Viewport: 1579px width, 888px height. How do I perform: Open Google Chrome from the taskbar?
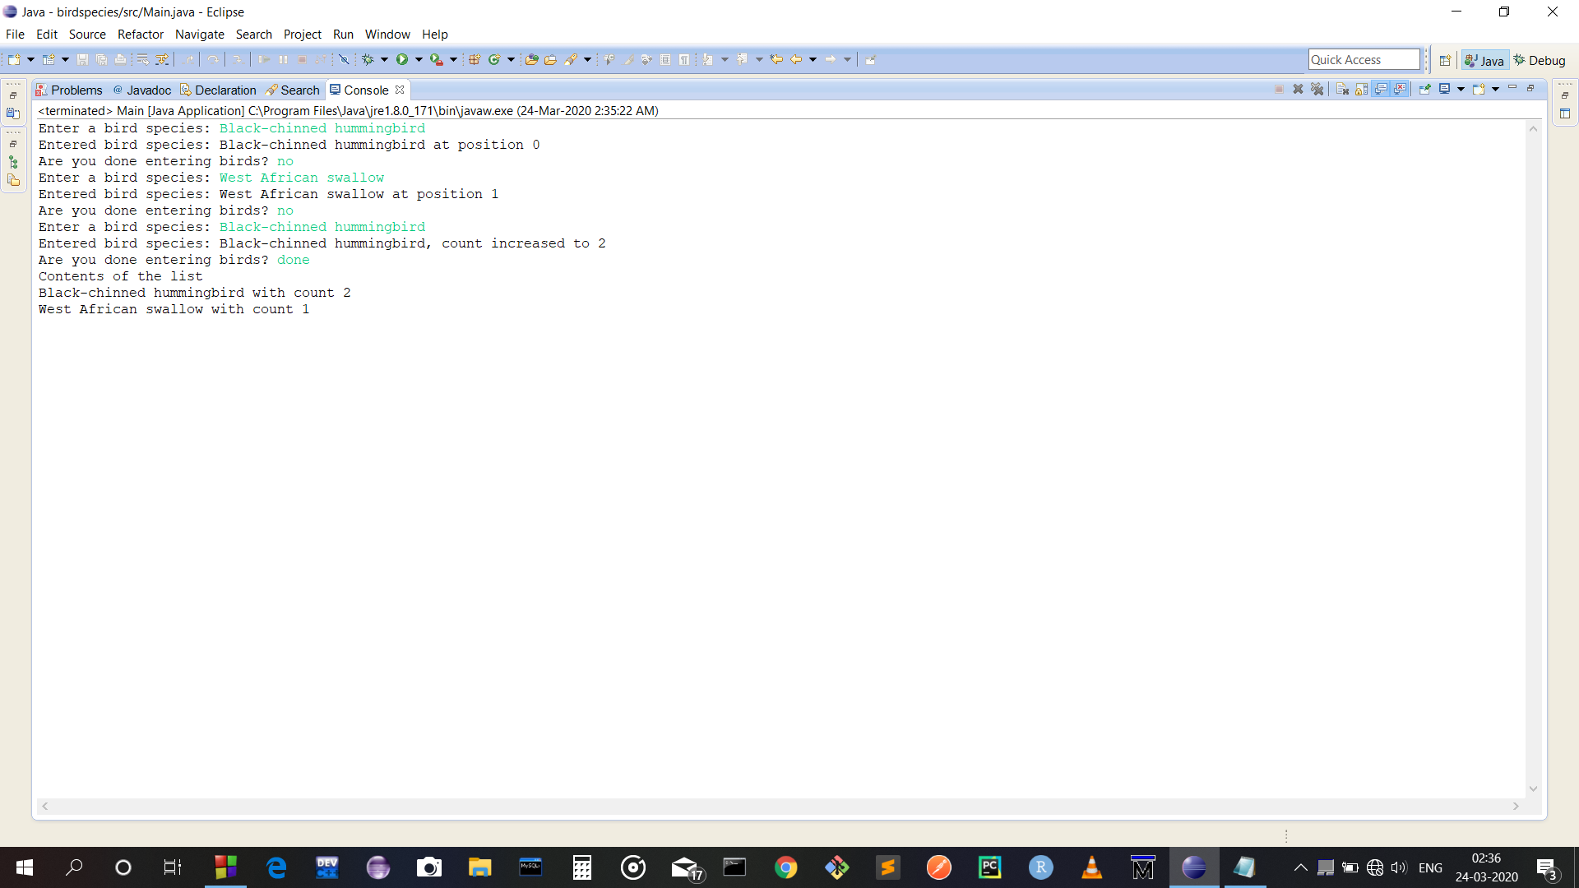click(785, 867)
